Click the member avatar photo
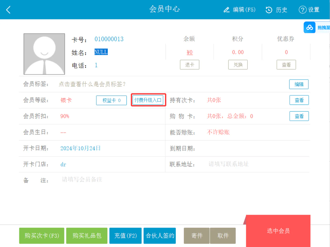Image resolution: width=330 pixels, height=247 pixels. 44,54
